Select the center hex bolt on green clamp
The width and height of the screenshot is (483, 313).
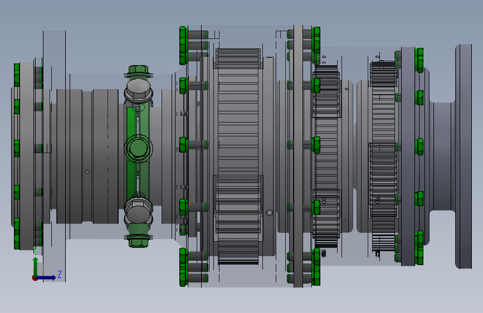coord(138,148)
